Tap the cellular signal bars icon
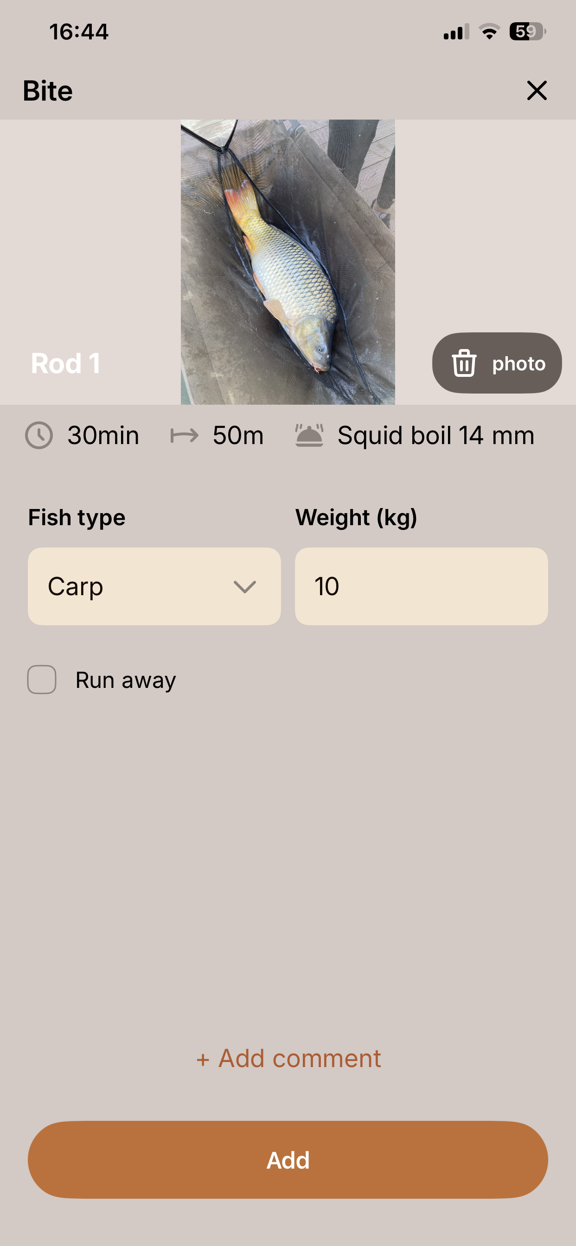Screen dimensions: 576x1246 tap(456, 32)
